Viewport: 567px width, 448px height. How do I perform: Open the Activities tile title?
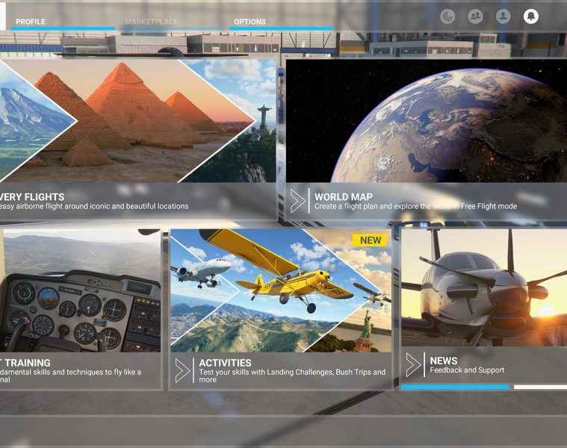(225, 363)
